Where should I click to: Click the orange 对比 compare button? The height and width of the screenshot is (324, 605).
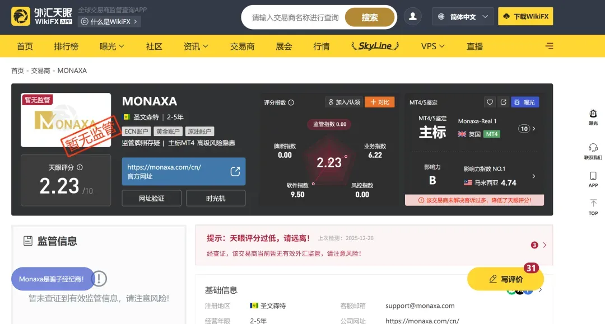(380, 102)
